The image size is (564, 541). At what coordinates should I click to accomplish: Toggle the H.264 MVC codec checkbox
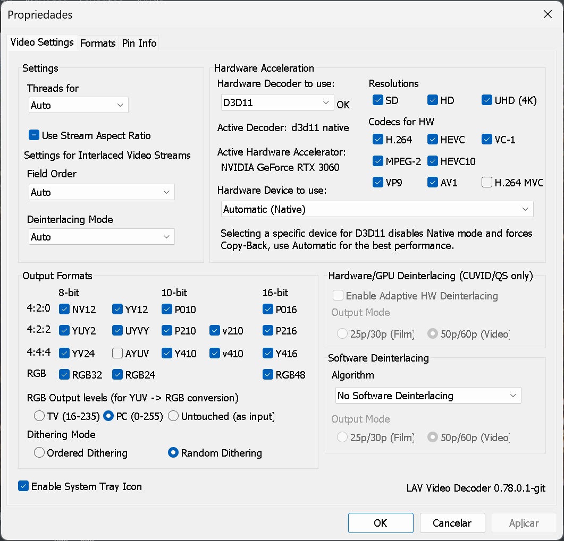pyautogui.click(x=486, y=183)
